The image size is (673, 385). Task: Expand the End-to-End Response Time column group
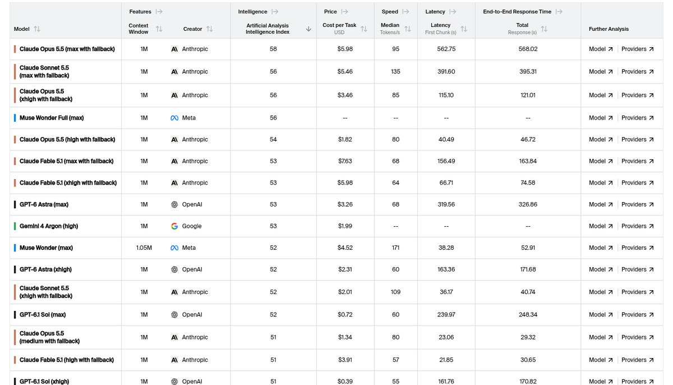tap(559, 12)
